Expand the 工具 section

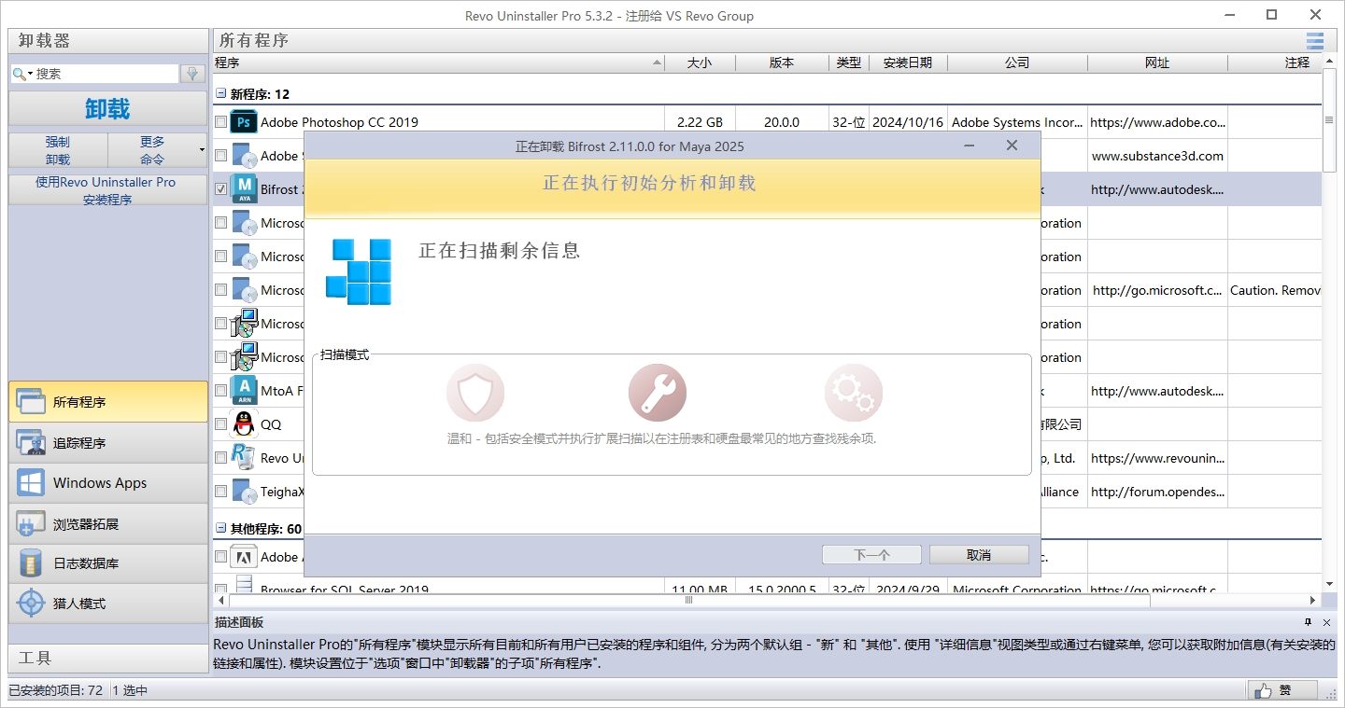107,658
